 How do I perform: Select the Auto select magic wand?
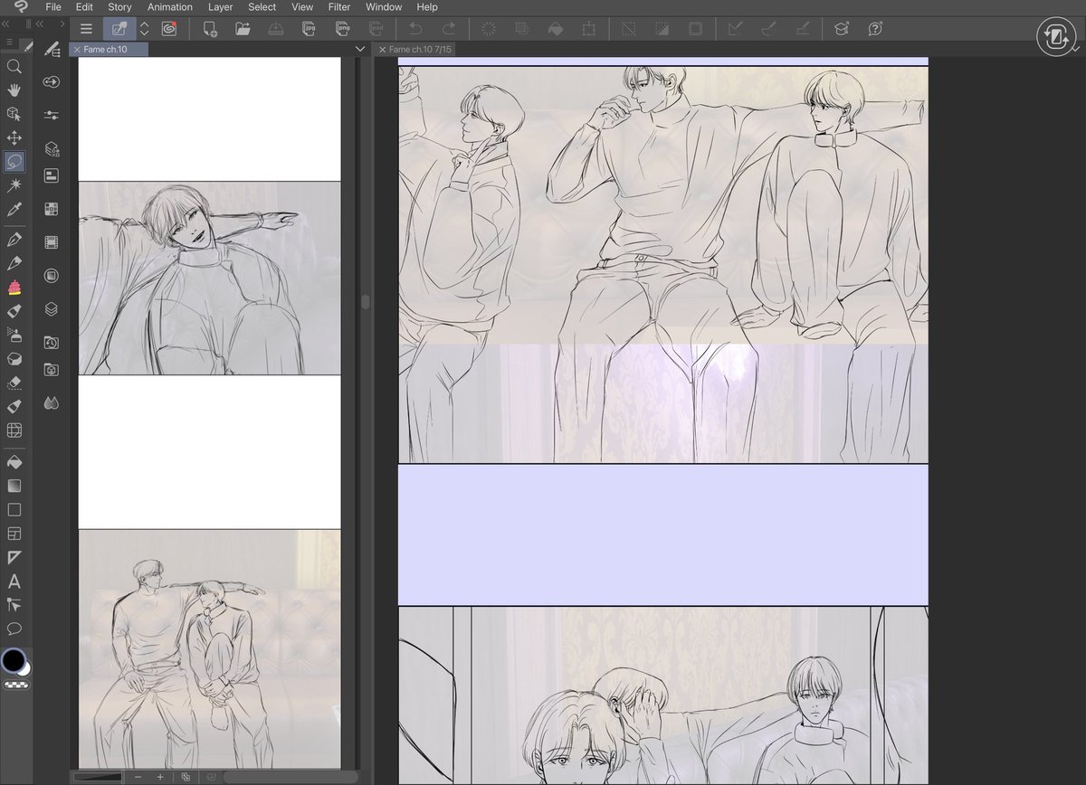point(14,185)
